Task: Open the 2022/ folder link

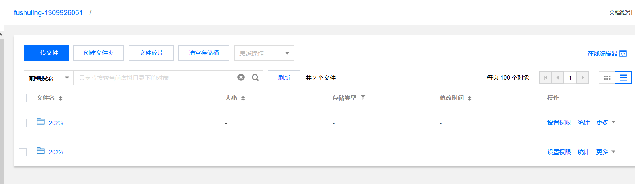Action: click(56, 152)
